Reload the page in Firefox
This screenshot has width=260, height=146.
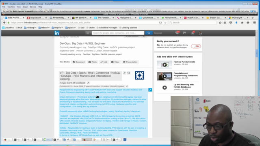[x=165, y=23]
